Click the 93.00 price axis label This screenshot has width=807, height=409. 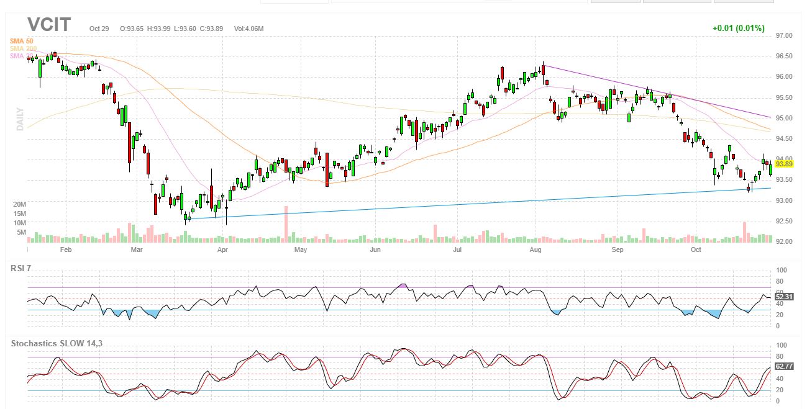[x=784, y=200]
